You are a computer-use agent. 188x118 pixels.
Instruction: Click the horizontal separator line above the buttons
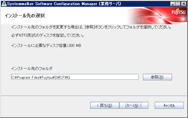pyautogui.click(x=94, y=96)
